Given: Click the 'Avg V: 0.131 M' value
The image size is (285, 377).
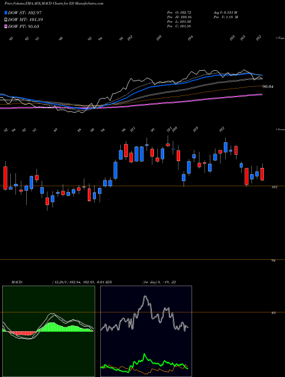Looking at the screenshot, I should pos(226,13).
